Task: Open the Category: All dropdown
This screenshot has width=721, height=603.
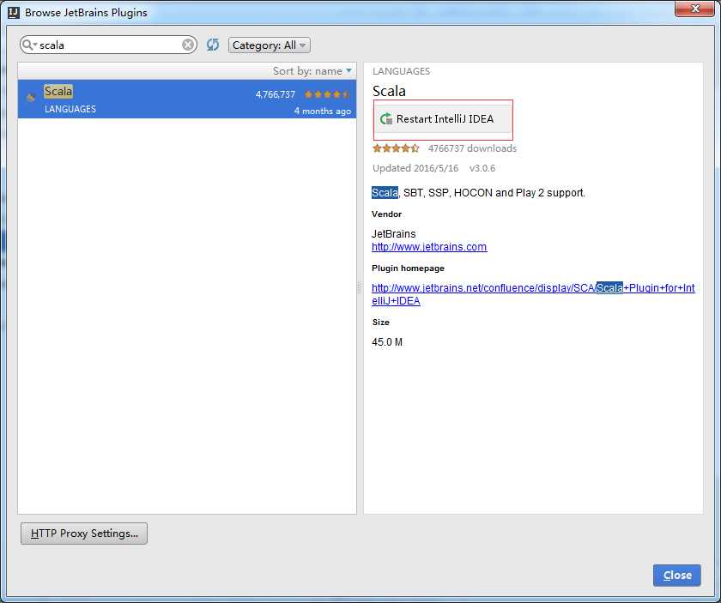Action: (269, 45)
